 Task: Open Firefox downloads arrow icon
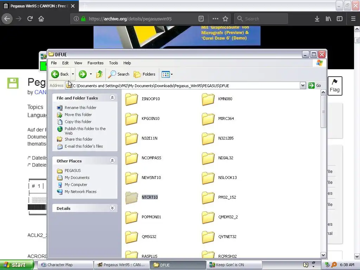point(317,19)
